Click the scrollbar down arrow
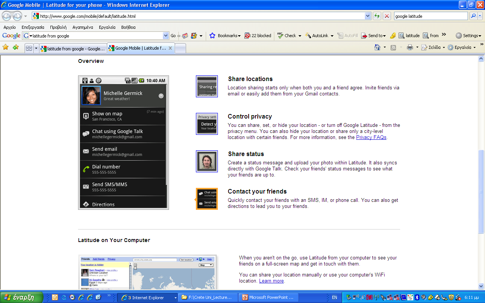This screenshot has width=485, height=303. 481,286
